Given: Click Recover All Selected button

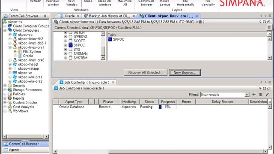Looking at the screenshot, I should pos(146,72).
